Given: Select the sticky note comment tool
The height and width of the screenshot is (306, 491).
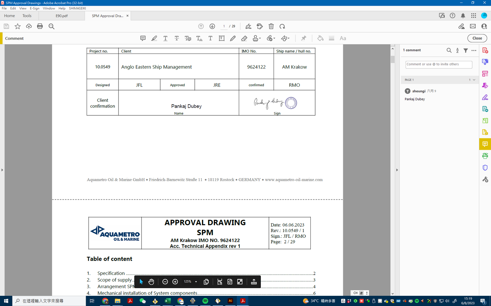Looking at the screenshot, I should click(143, 38).
